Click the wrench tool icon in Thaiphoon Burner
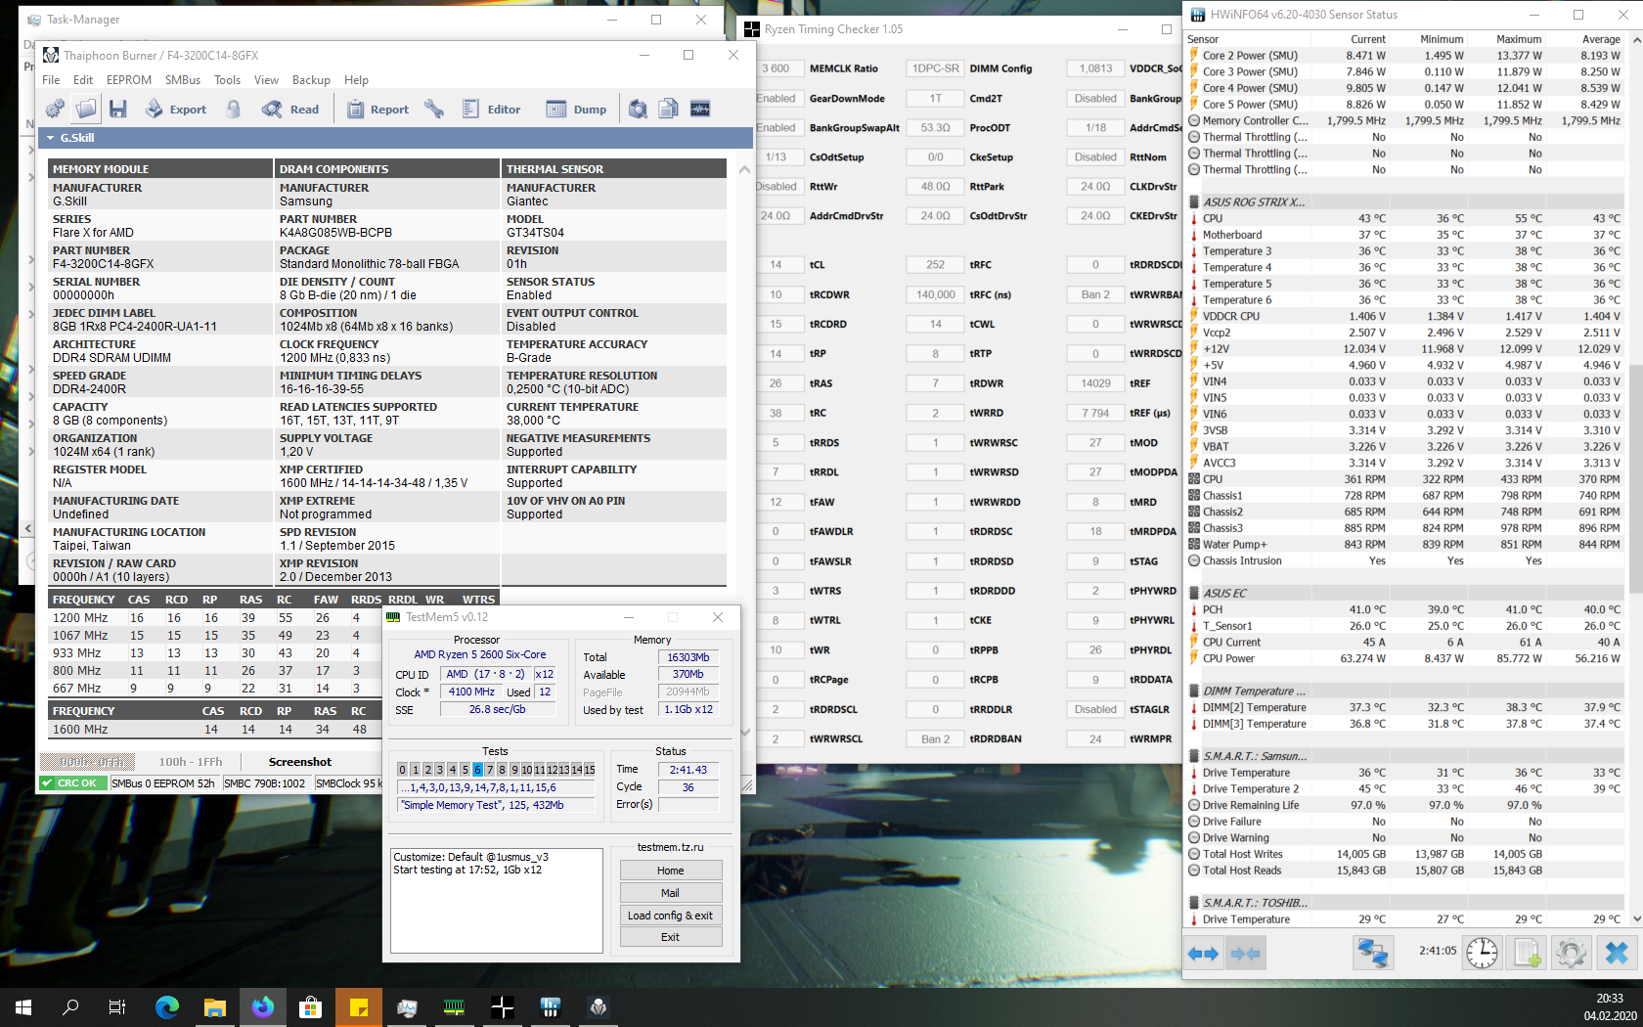The width and height of the screenshot is (1643, 1027). click(x=434, y=109)
